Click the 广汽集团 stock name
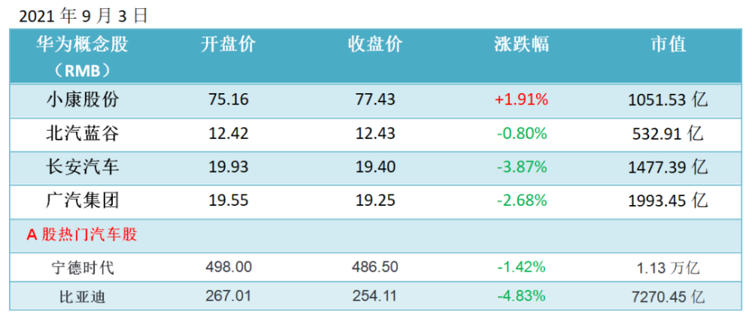This screenshot has width=752, height=317. click(83, 200)
